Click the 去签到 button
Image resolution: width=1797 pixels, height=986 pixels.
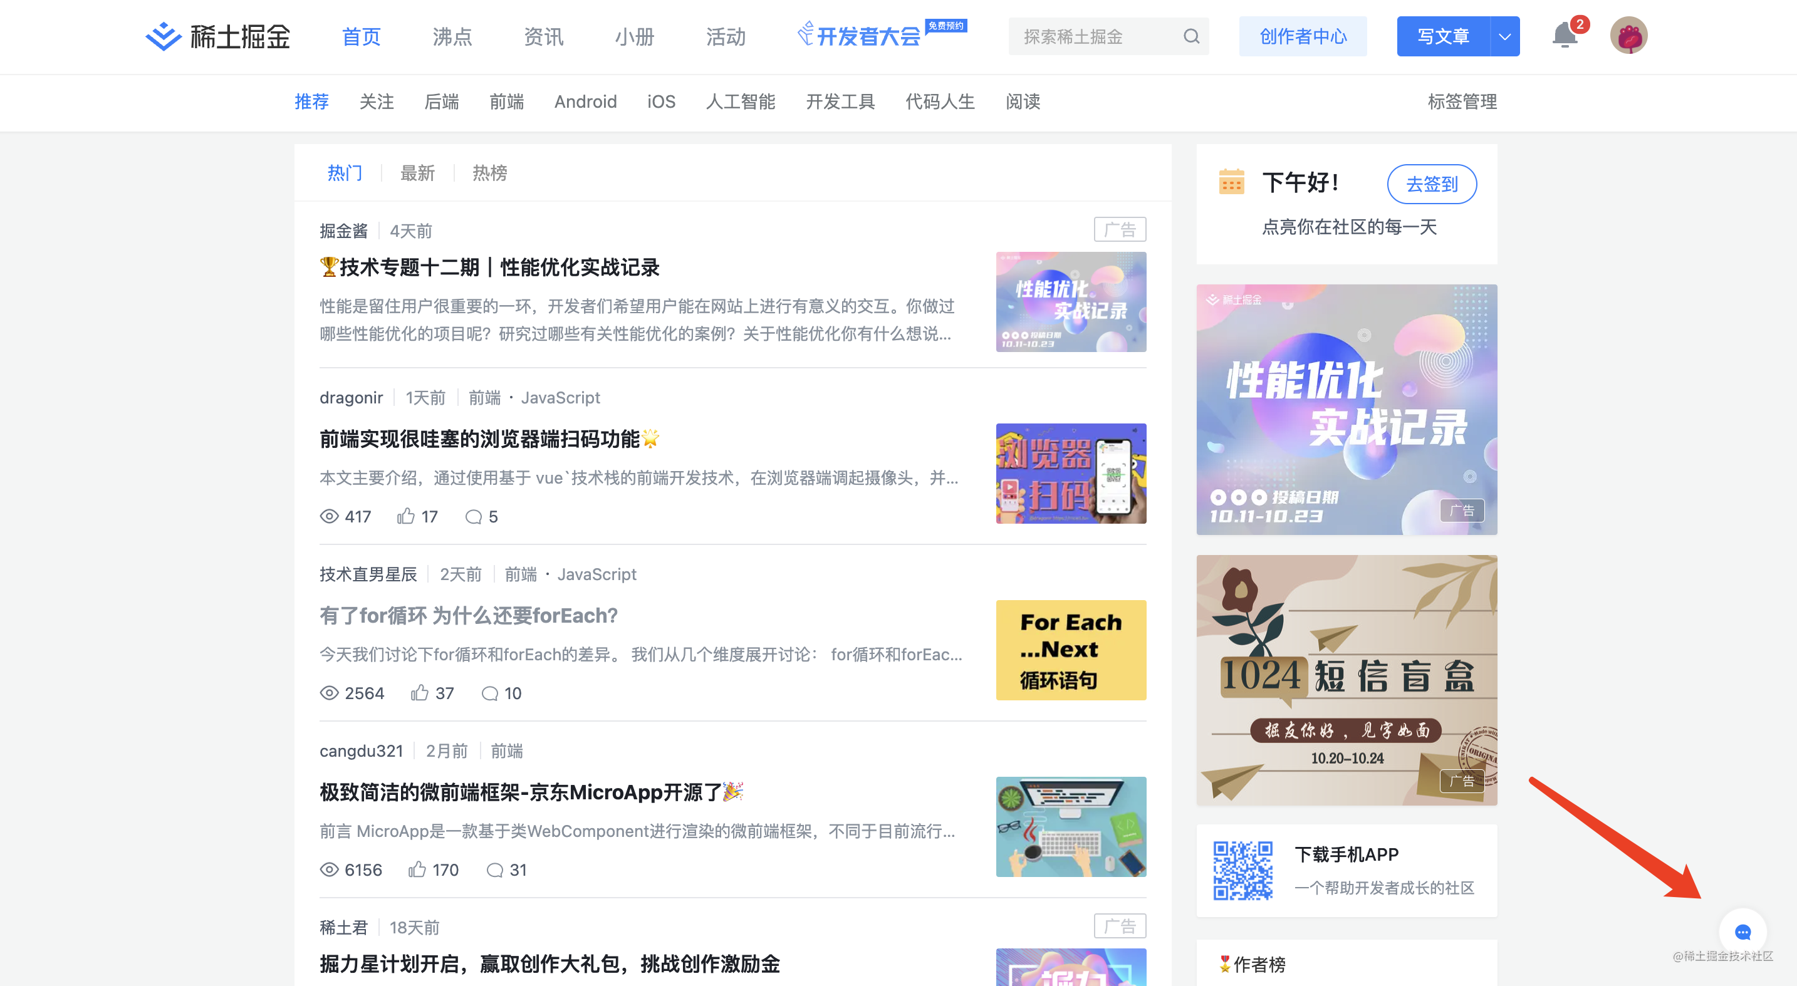coord(1432,184)
